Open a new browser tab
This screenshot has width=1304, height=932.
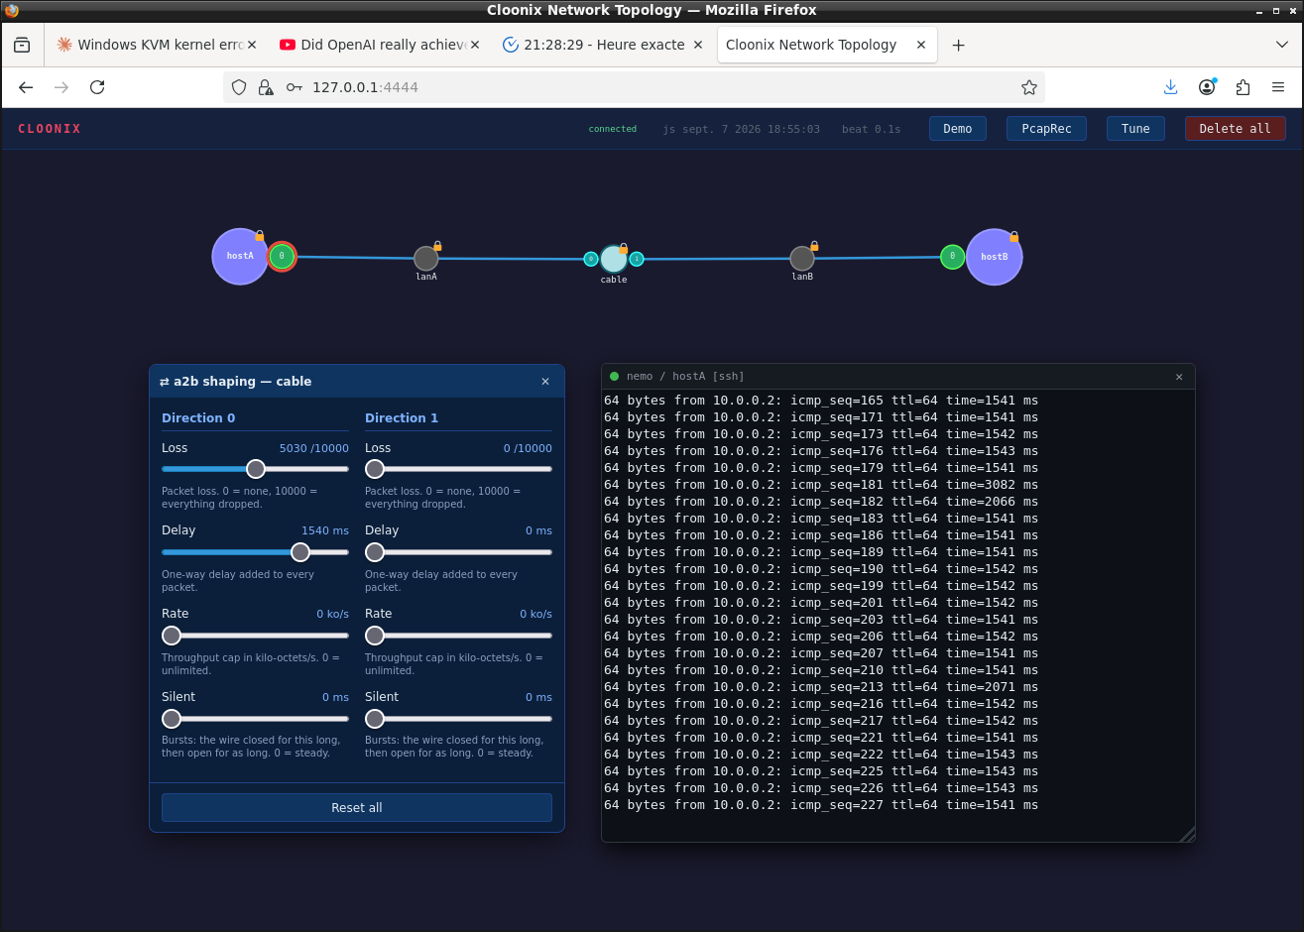click(x=958, y=45)
